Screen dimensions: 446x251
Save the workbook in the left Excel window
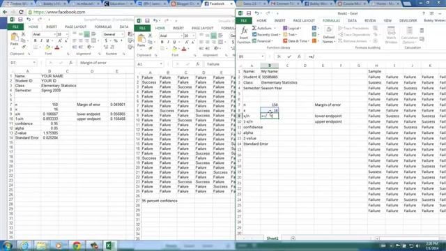[x=20, y=20]
